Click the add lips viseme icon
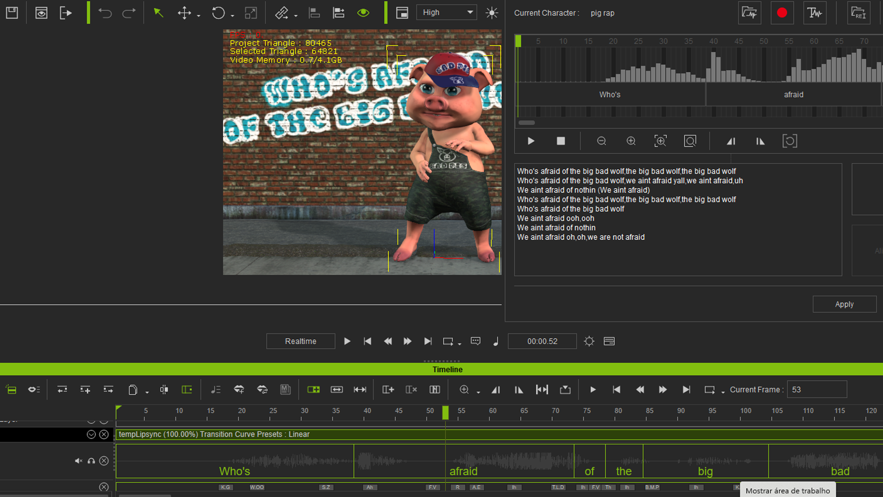This screenshot has width=883, height=497. click(x=239, y=390)
